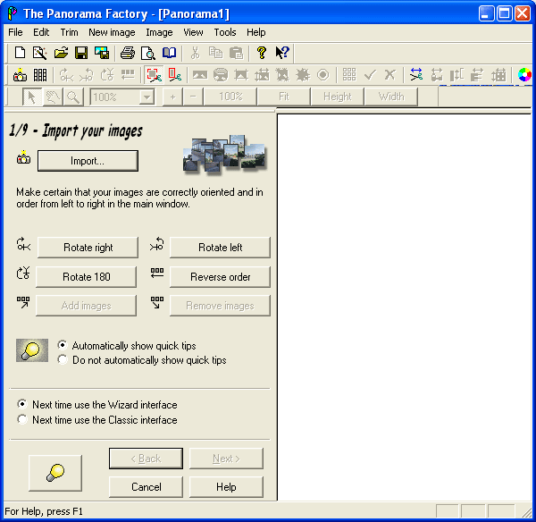
Task: Open the Tools menu
Action: pyautogui.click(x=225, y=32)
